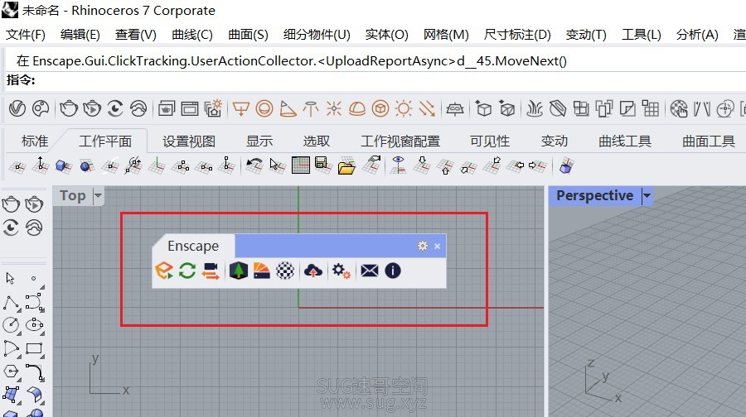Add V-Ray sphere light
The image size is (746, 417).
pyautogui.click(x=264, y=108)
